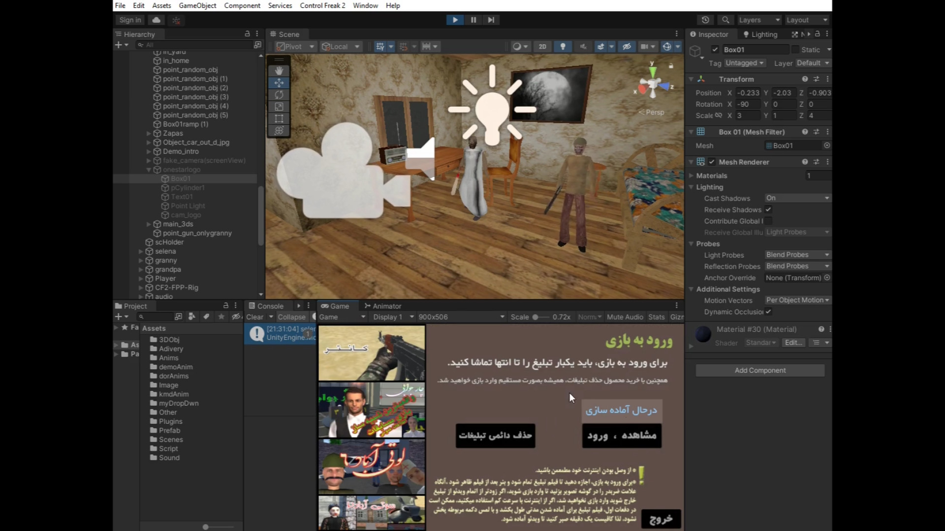This screenshot has width=945, height=531.
Task: Toggle scene lighting lightbulb icon
Action: point(563,46)
